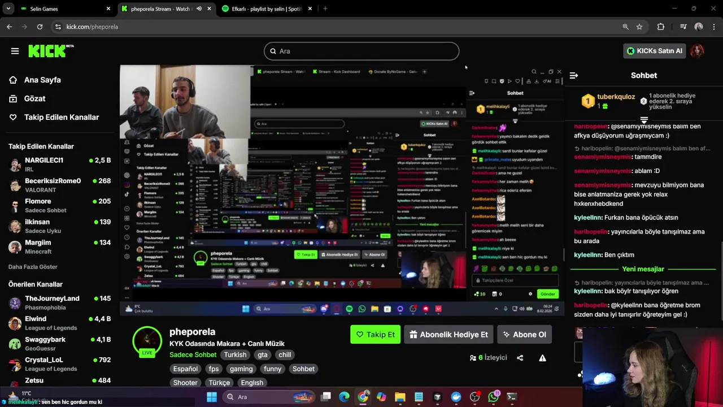Open a new browser tab
The width and height of the screenshot is (723, 407).
click(x=325, y=9)
